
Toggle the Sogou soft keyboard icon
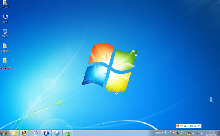pyautogui.click(x=192, y=126)
